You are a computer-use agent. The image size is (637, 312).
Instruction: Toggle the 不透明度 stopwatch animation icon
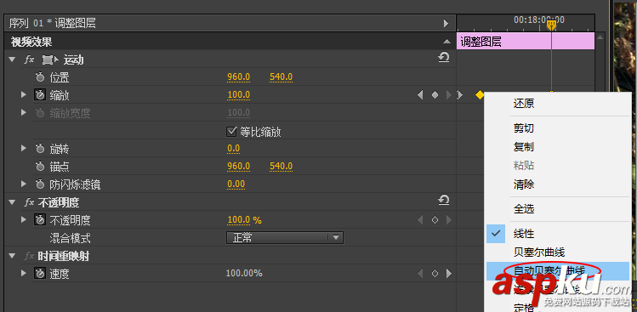pos(40,220)
